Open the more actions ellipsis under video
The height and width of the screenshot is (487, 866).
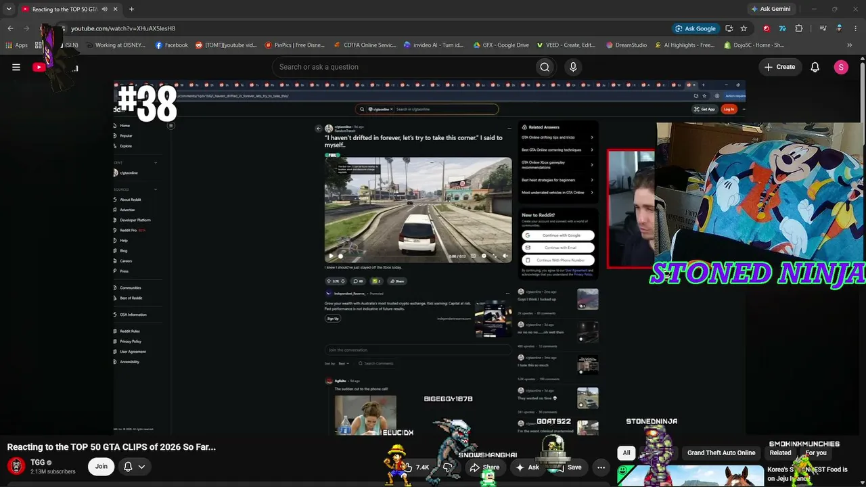pyautogui.click(x=601, y=467)
